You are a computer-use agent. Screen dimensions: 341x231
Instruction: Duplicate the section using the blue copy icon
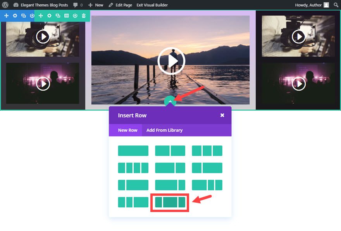coord(24,15)
